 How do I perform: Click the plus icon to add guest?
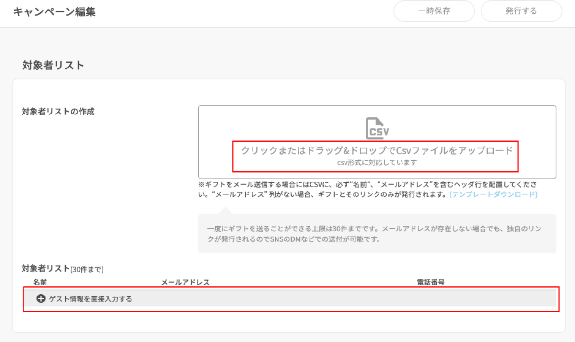(x=41, y=298)
